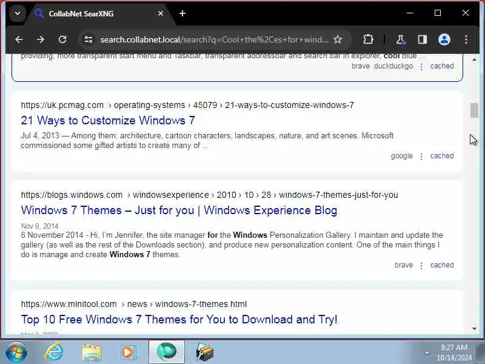Click brave engine label on Windows blog result

tap(404, 265)
